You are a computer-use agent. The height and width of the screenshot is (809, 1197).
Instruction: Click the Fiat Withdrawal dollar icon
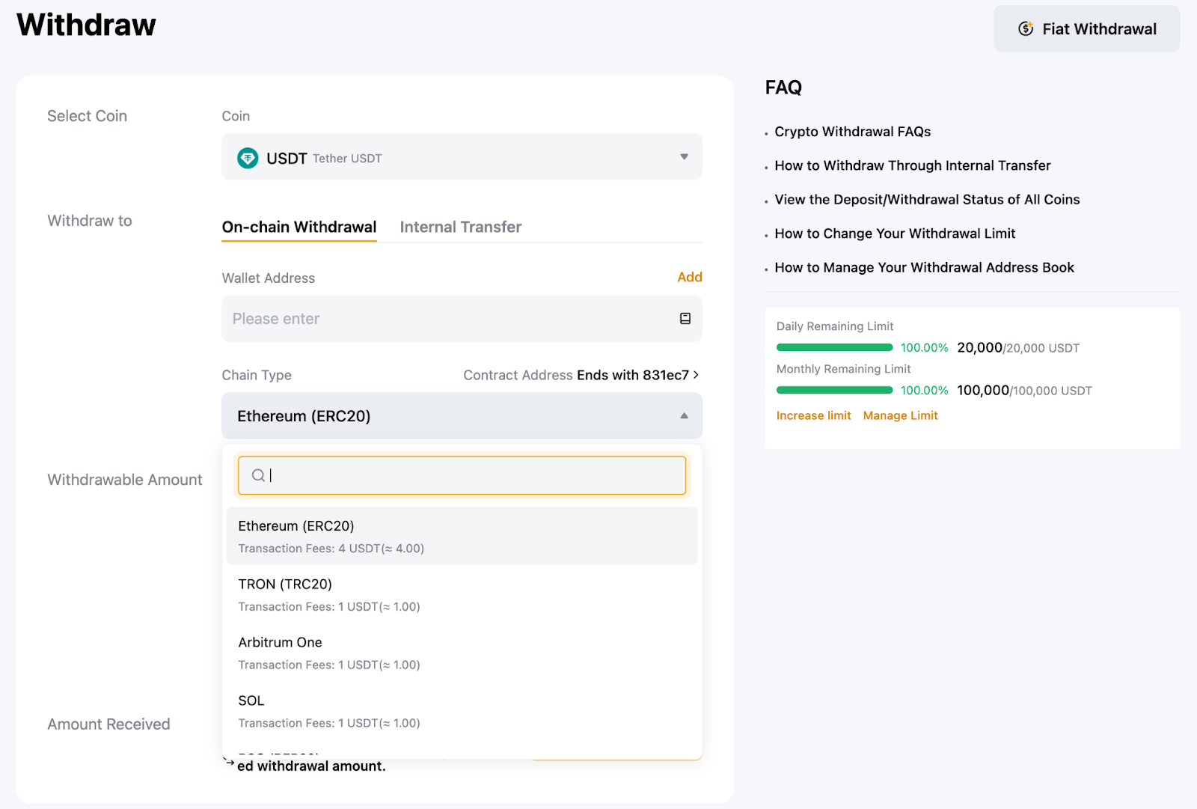pos(1026,29)
